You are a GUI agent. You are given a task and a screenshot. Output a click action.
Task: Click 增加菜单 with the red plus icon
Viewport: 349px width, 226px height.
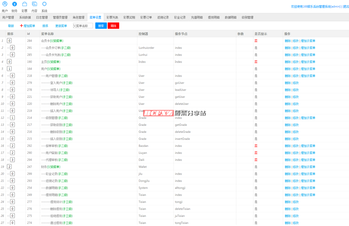28,26
